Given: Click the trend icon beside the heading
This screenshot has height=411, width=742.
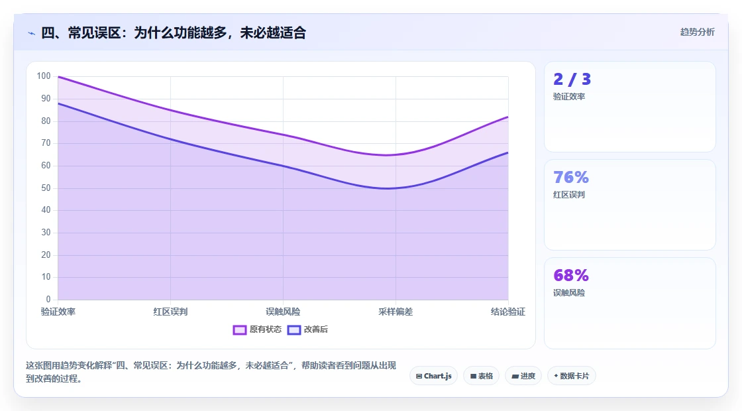Looking at the screenshot, I should coord(31,33).
